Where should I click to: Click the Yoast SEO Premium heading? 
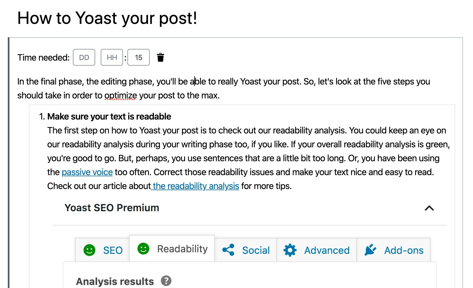[111, 208]
